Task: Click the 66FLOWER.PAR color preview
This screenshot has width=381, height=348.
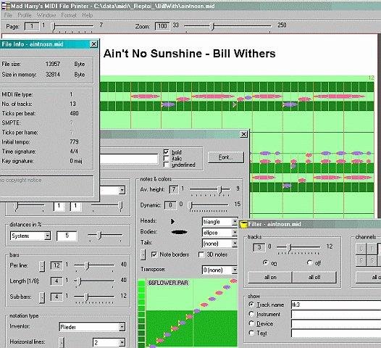Action: tap(191, 312)
